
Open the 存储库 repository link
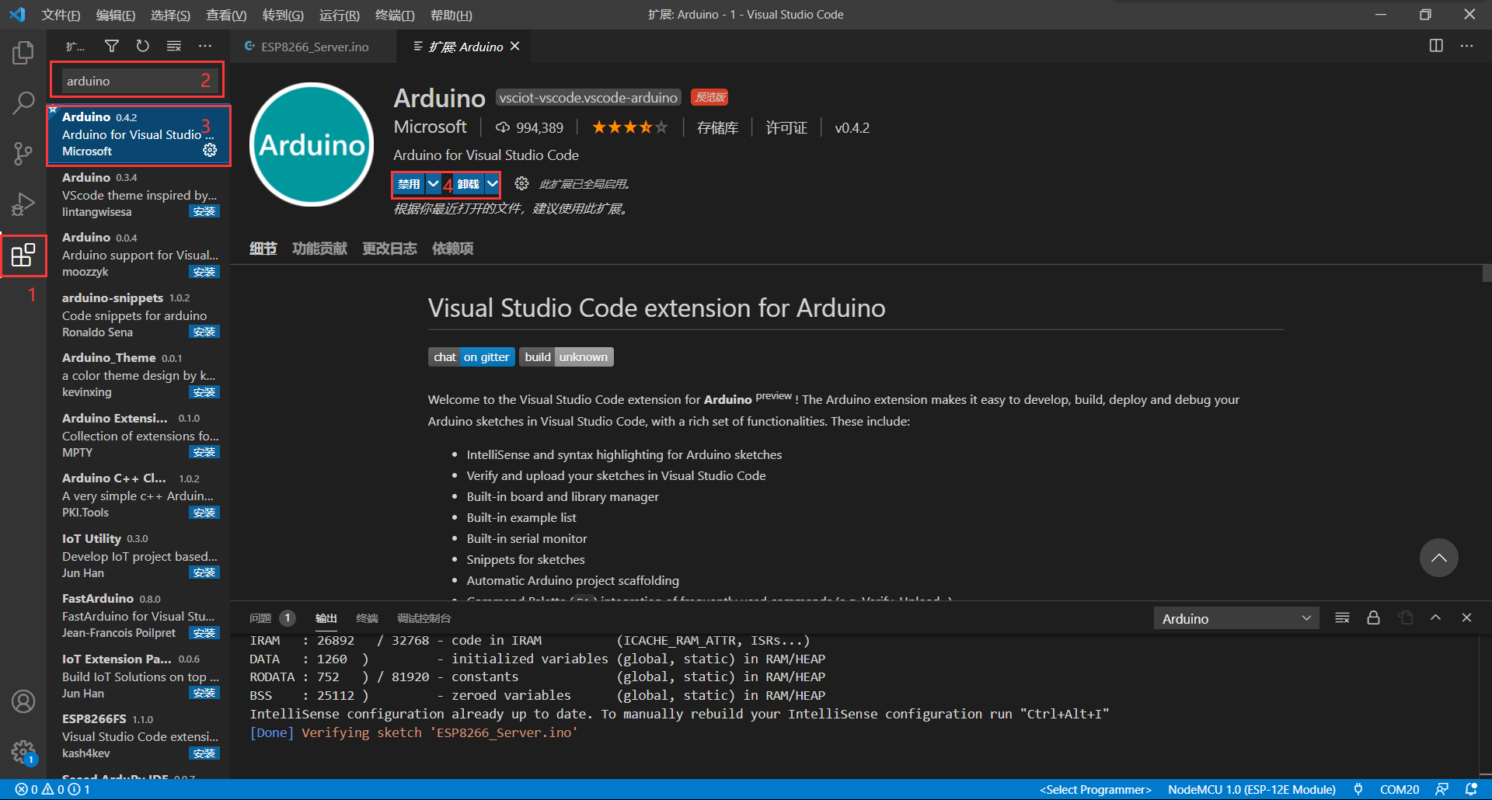[x=717, y=127]
